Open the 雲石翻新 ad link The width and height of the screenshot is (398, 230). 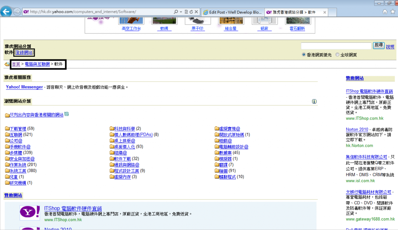pos(297,28)
